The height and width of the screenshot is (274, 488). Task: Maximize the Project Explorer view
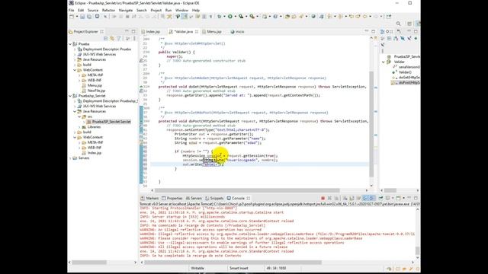pyautogui.click(x=133, y=31)
